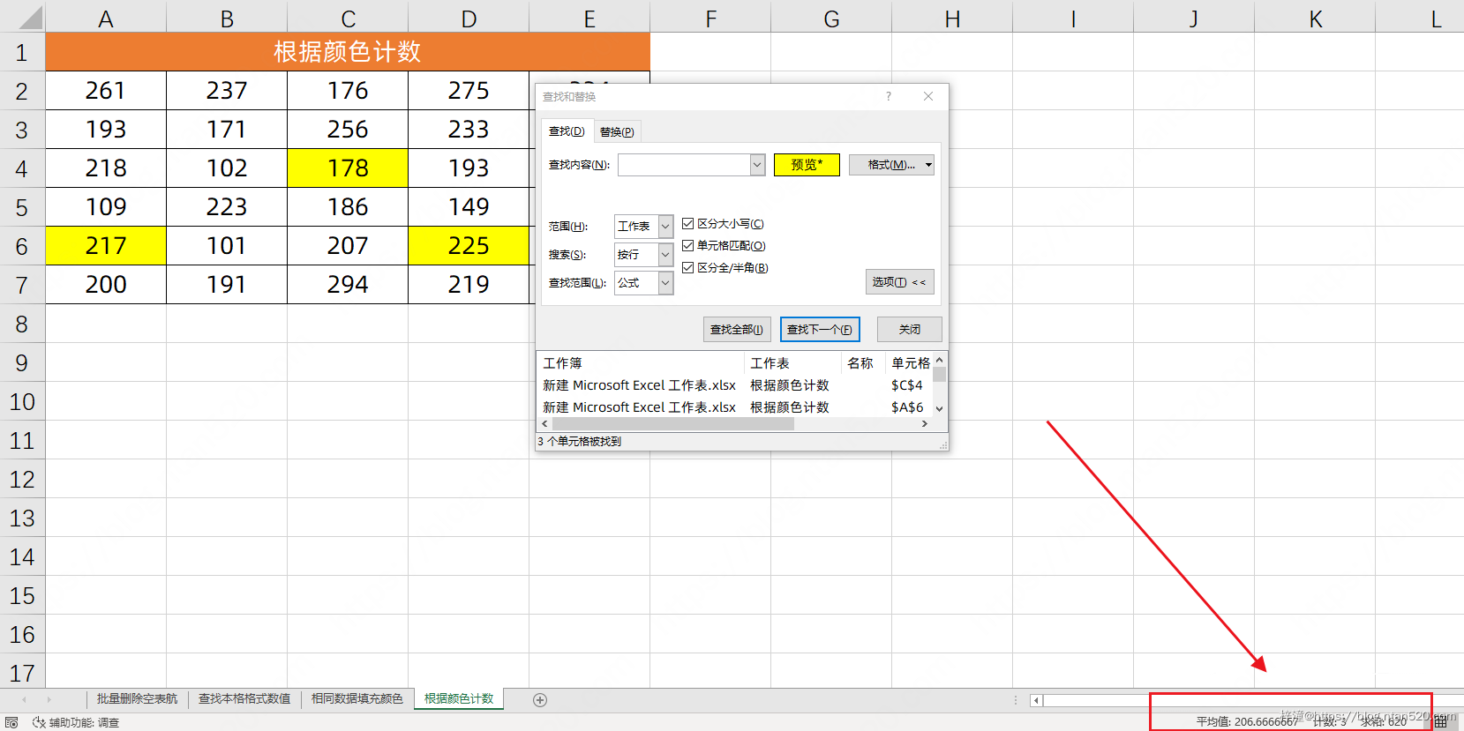Click the help question mark in Find dialog
Screen dimensions: 1464x731
(x=889, y=96)
